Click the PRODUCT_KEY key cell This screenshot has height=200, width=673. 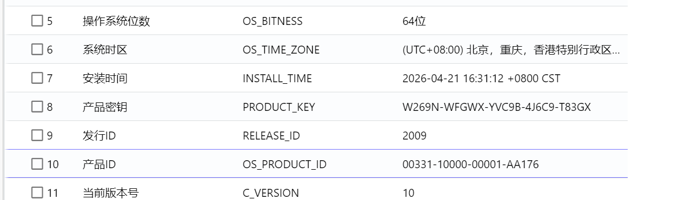point(279,107)
